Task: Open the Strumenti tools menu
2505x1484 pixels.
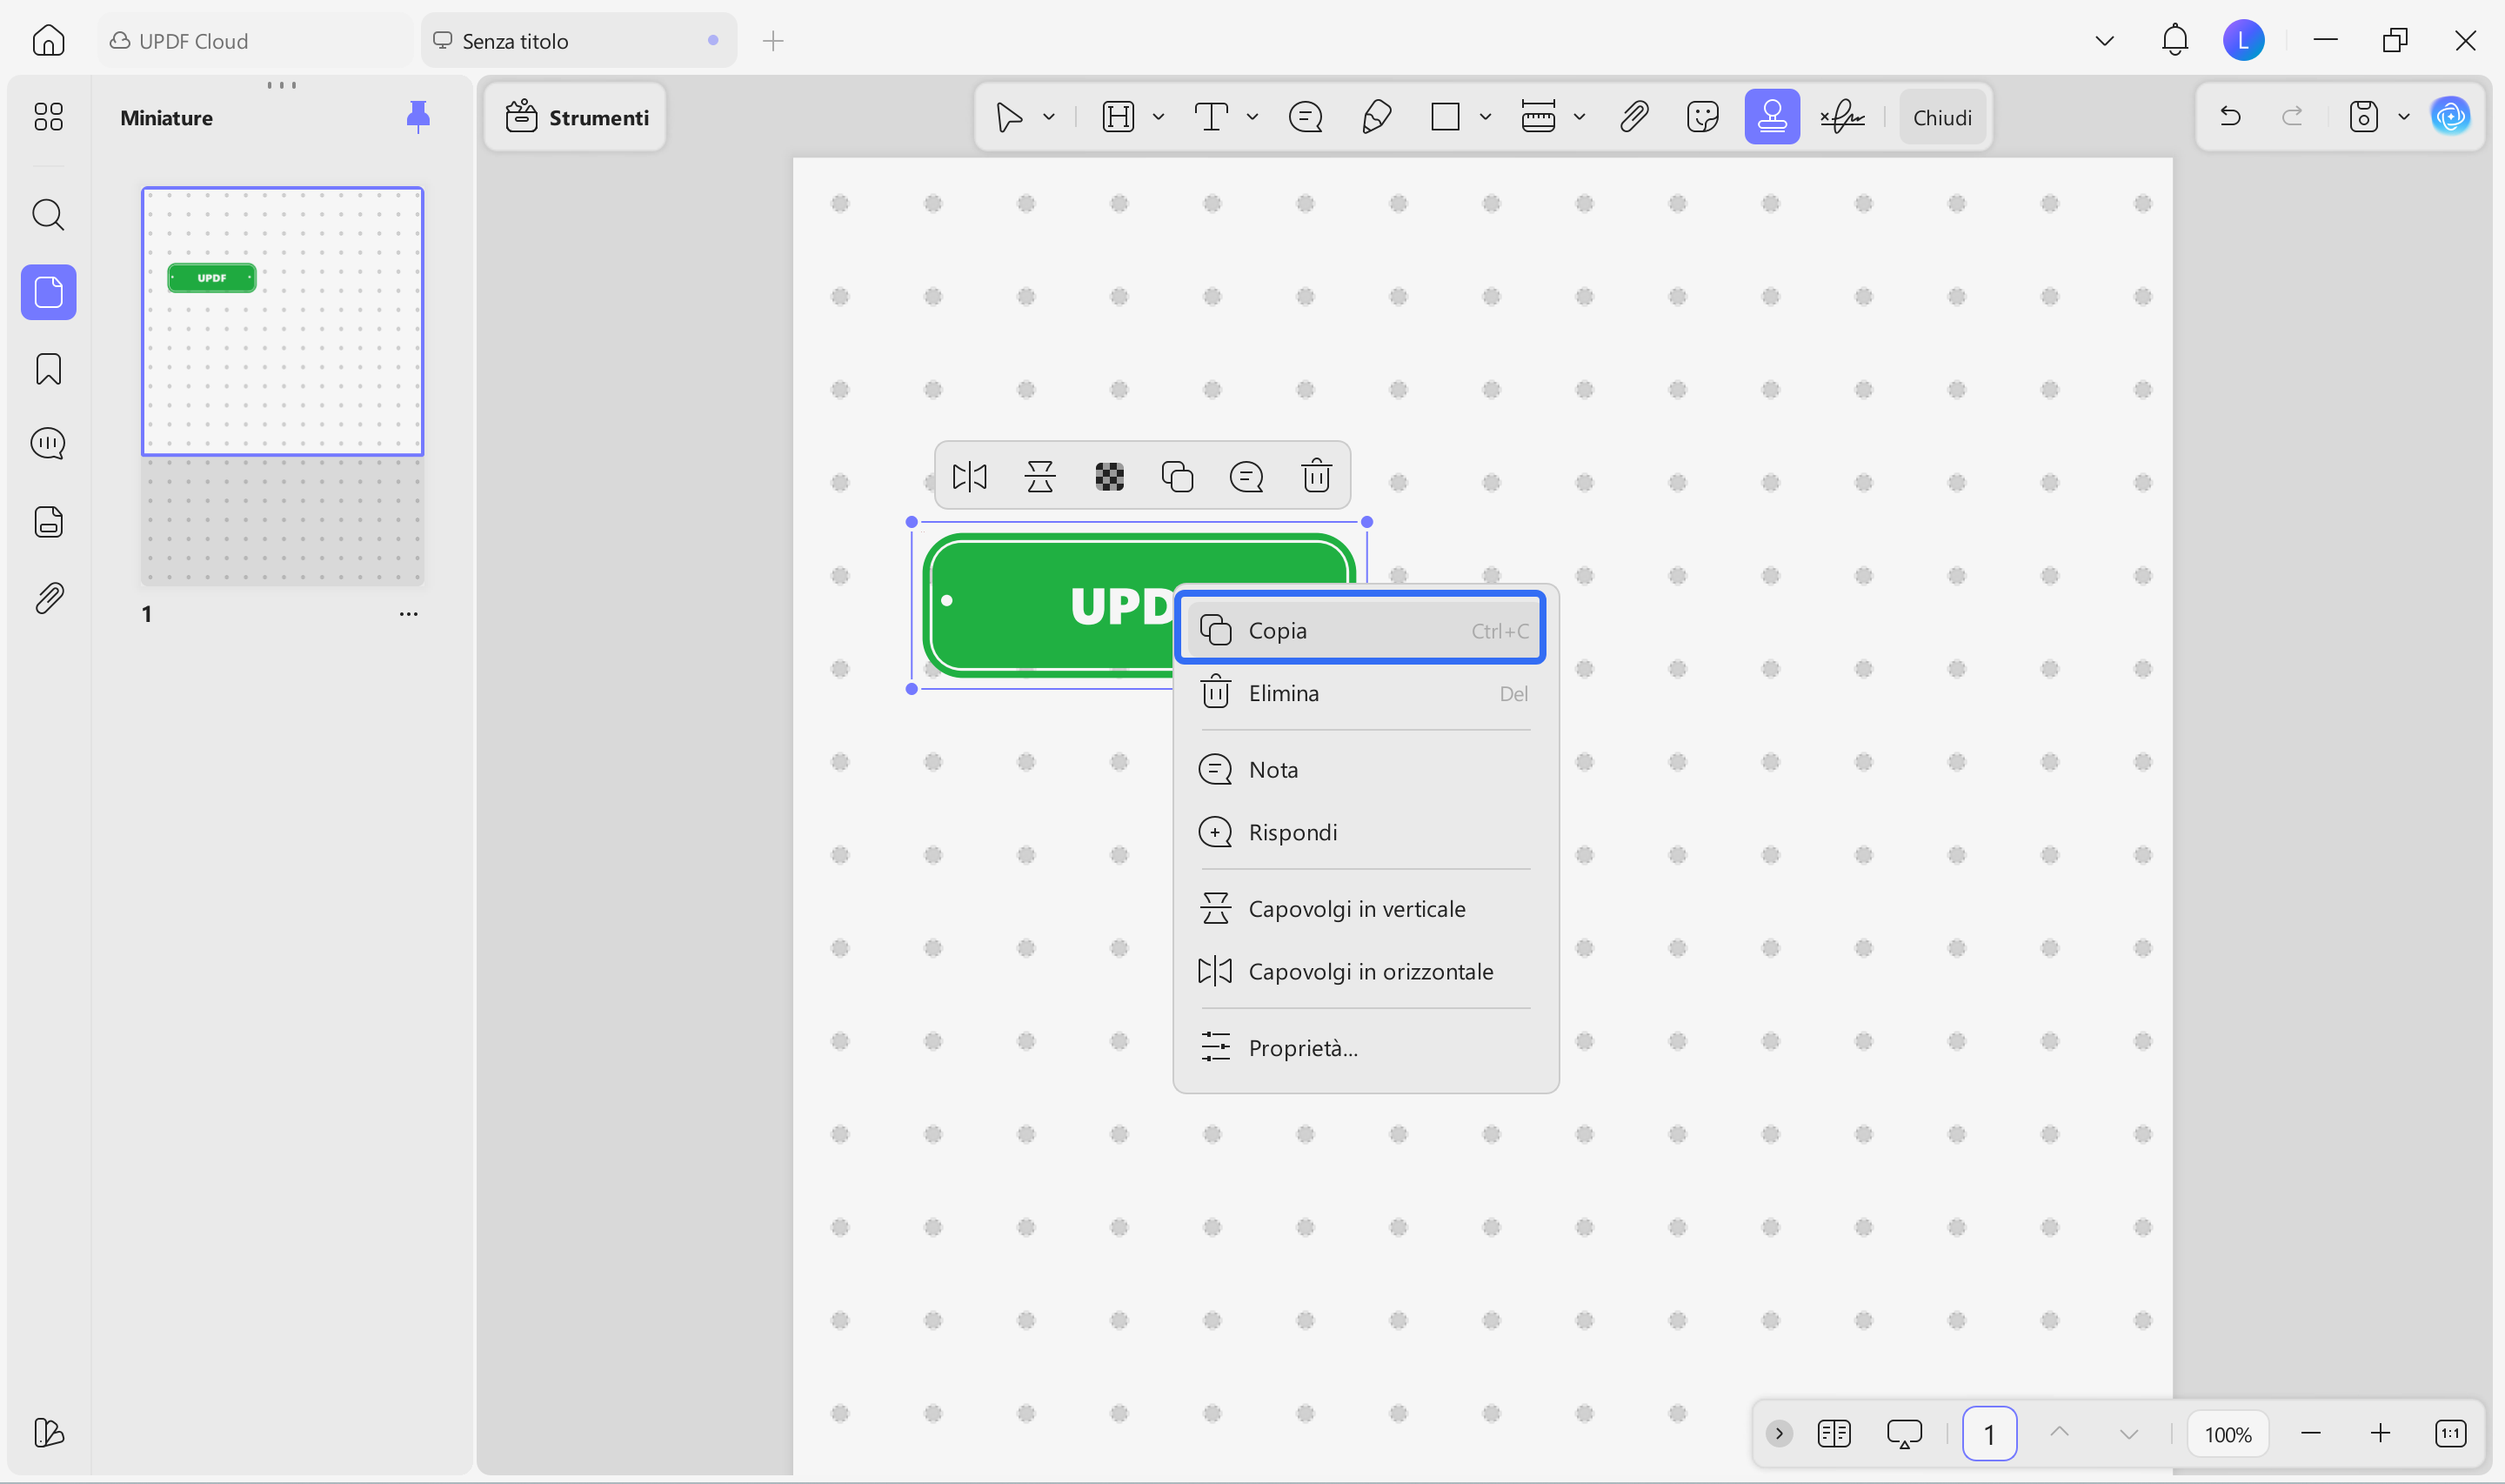Action: coord(577,117)
